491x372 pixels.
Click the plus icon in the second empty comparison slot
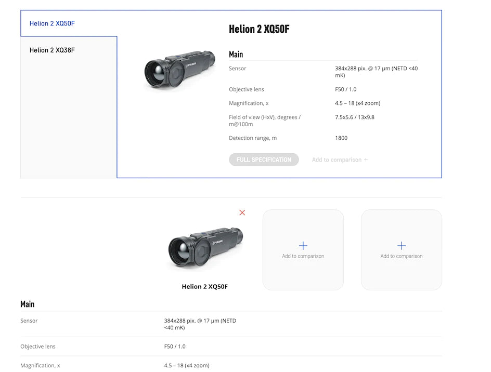402,246
